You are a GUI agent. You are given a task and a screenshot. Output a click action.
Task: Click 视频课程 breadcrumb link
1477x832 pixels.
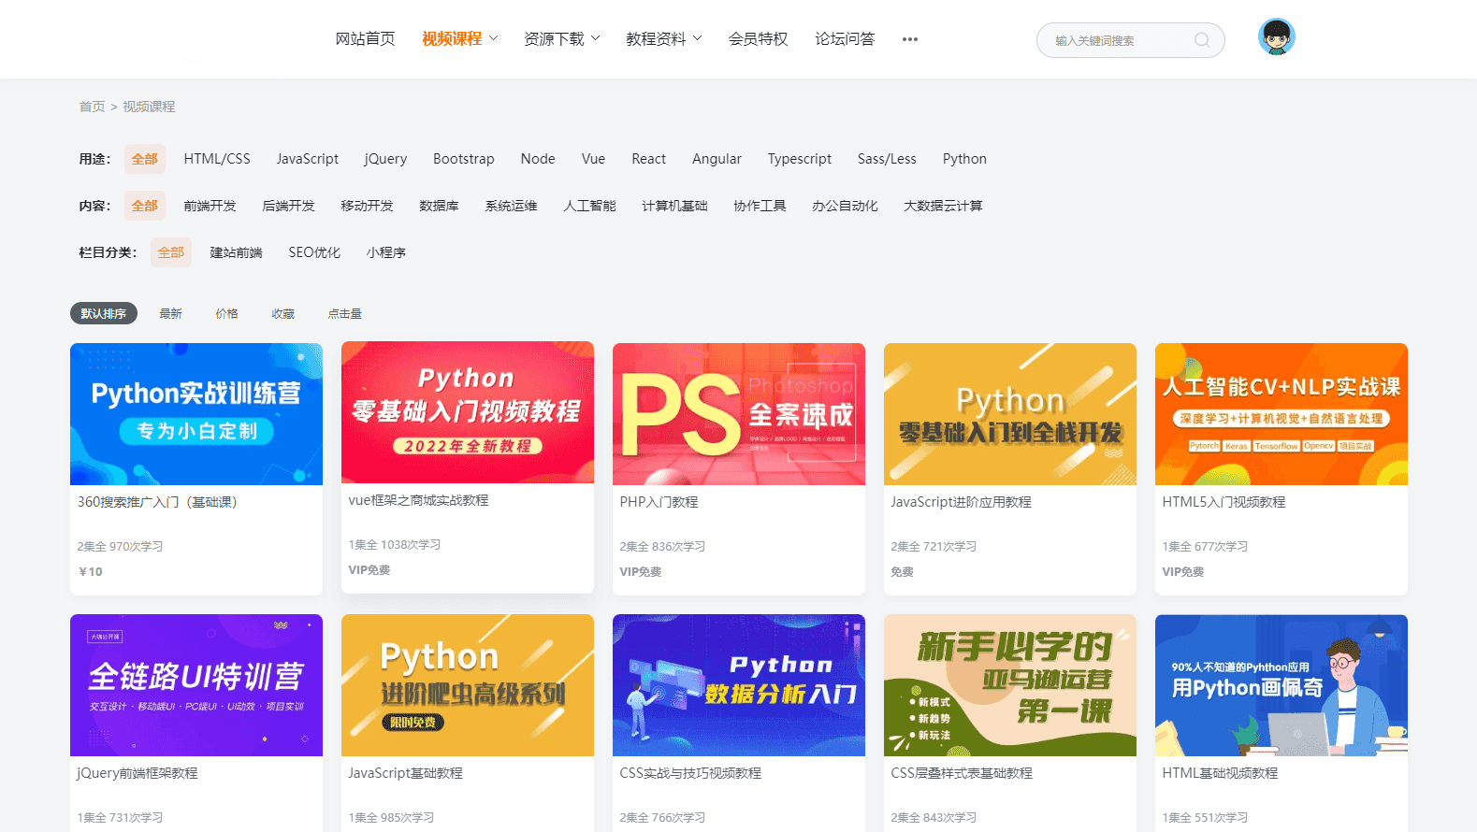149,107
